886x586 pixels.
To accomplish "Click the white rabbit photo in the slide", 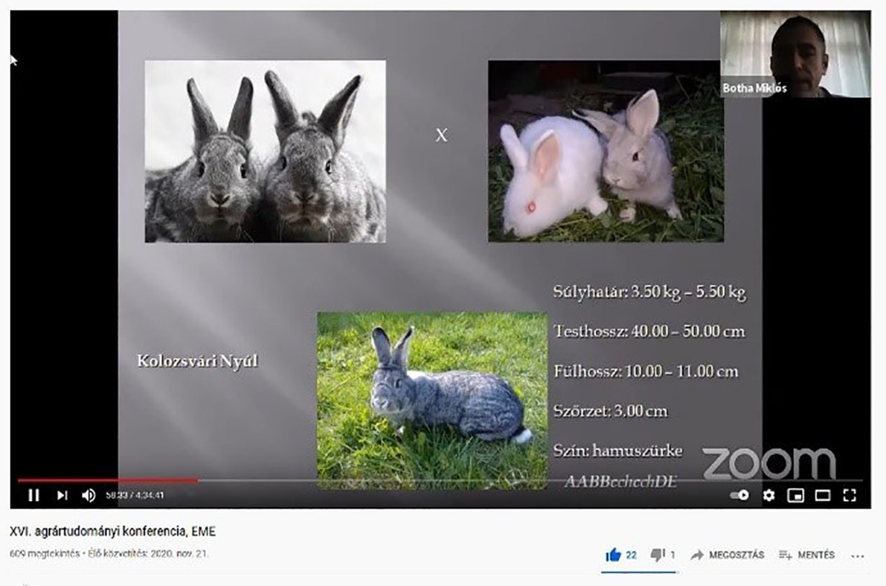I will pos(606,151).
